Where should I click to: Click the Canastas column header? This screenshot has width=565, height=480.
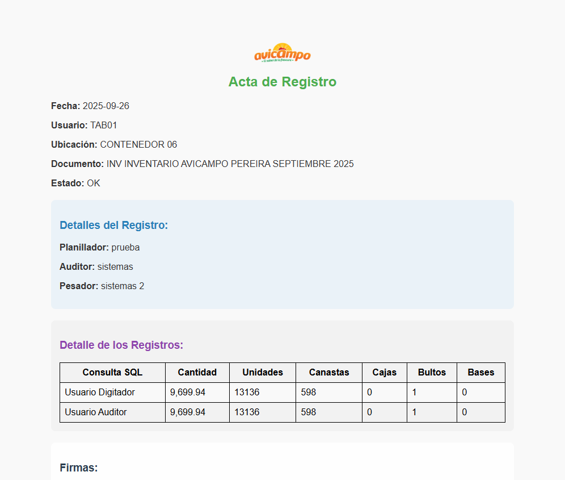pyautogui.click(x=329, y=373)
